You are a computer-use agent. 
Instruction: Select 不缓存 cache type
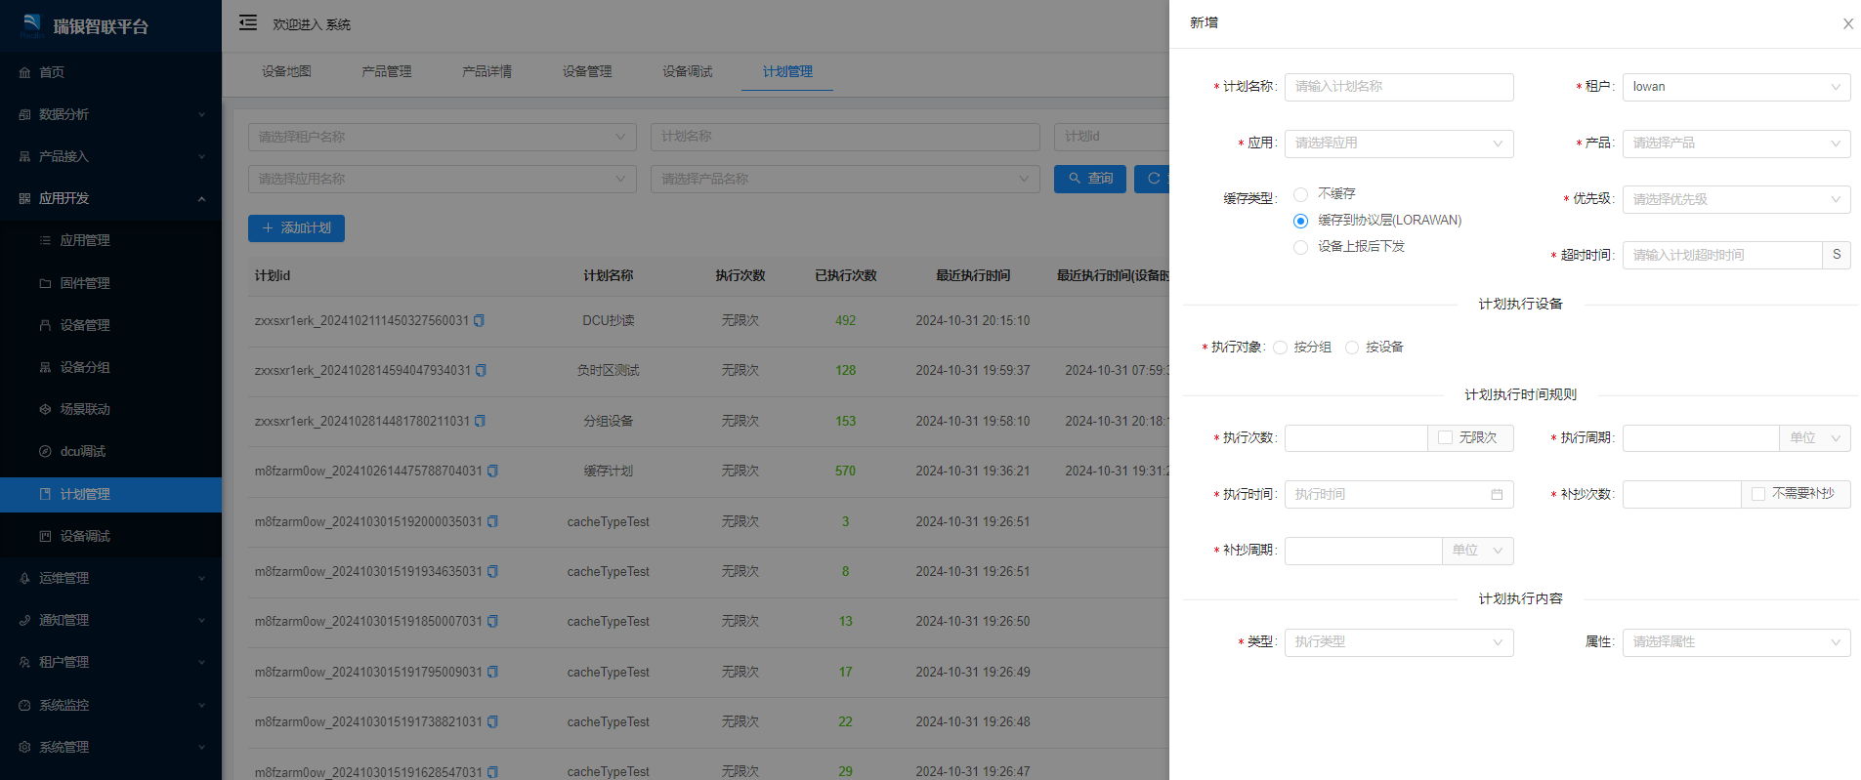(1300, 194)
